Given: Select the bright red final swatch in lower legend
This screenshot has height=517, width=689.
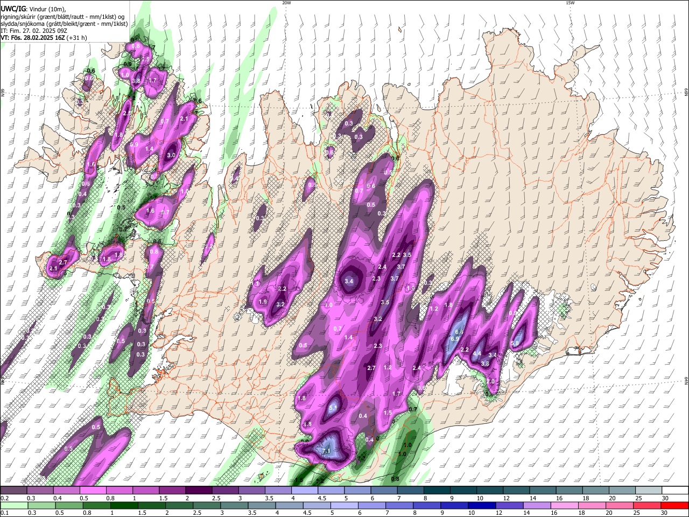Looking at the screenshot, I should [676, 505].
